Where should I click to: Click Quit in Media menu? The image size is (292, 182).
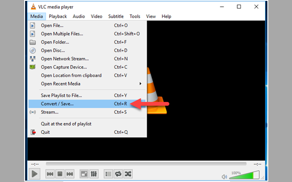(45, 132)
